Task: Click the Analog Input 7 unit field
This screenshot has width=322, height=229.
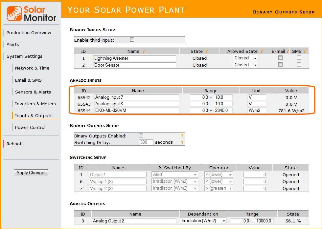Action: [257, 97]
